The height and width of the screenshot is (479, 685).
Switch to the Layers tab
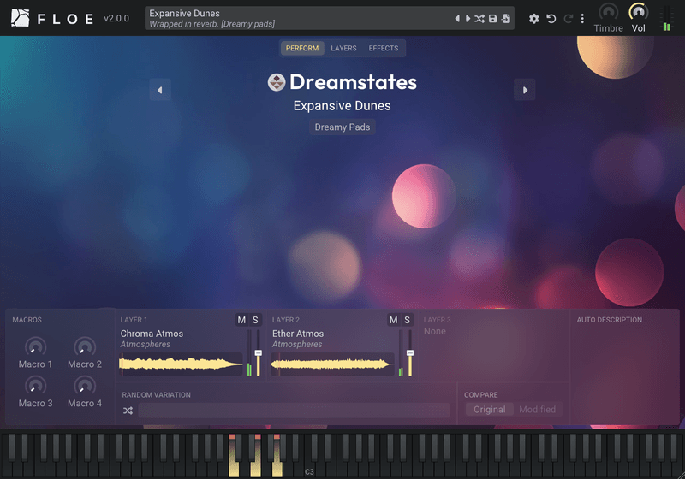click(343, 48)
